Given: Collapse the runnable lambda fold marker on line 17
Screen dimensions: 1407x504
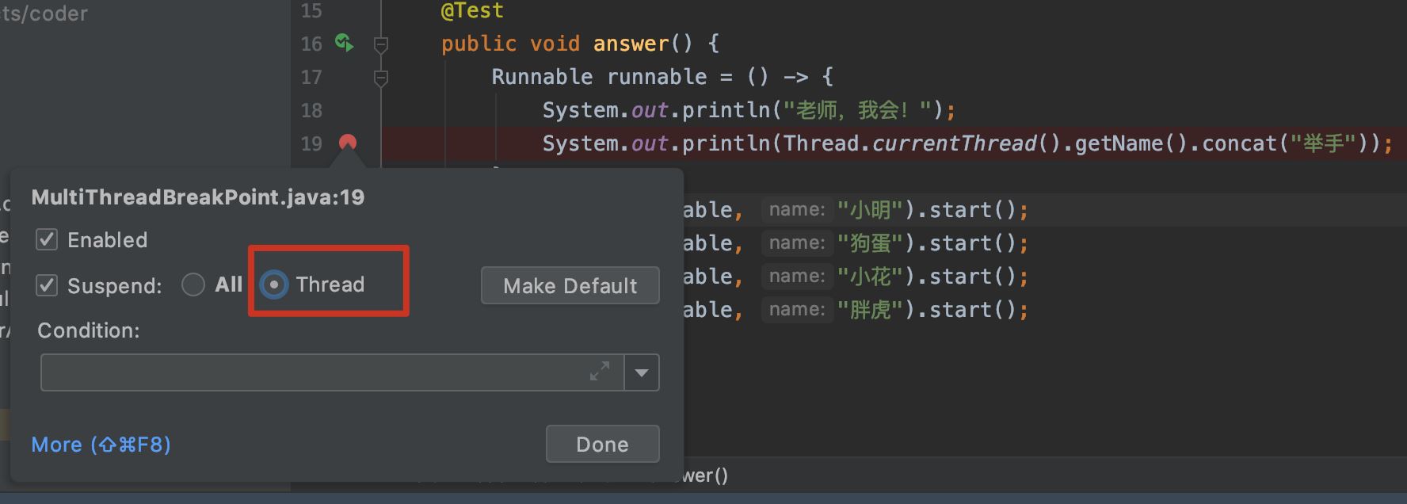Looking at the screenshot, I should (x=381, y=78).
